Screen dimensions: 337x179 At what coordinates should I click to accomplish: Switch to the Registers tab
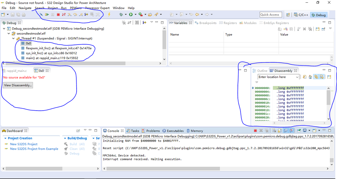(228, 23)
